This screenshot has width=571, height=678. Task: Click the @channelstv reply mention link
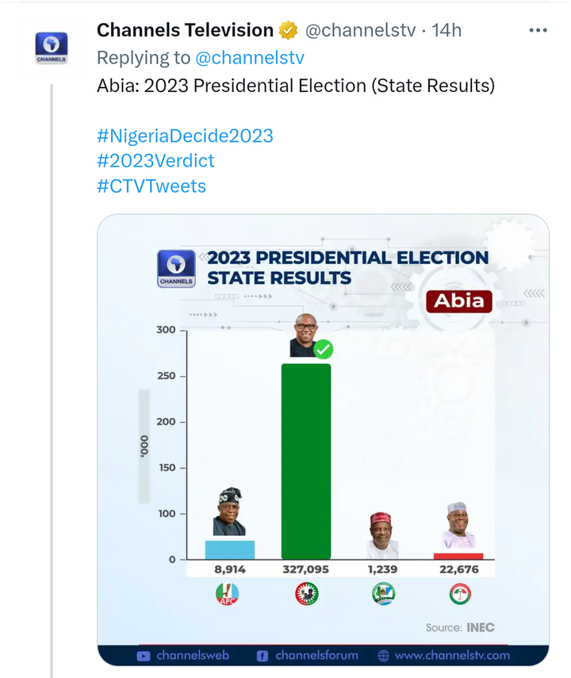coord(250,58)
